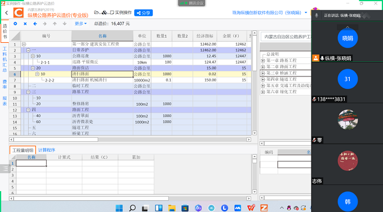
Task: Collapse meeting panel with up chevron
Action: pyautogui.click(x=348, y=27)
